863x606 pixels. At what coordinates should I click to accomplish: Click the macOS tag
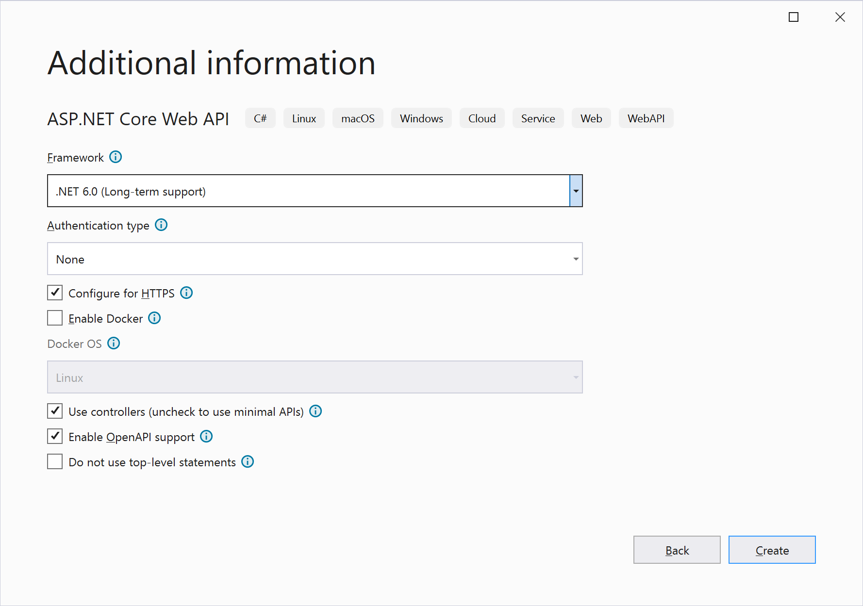pos(358,118)
